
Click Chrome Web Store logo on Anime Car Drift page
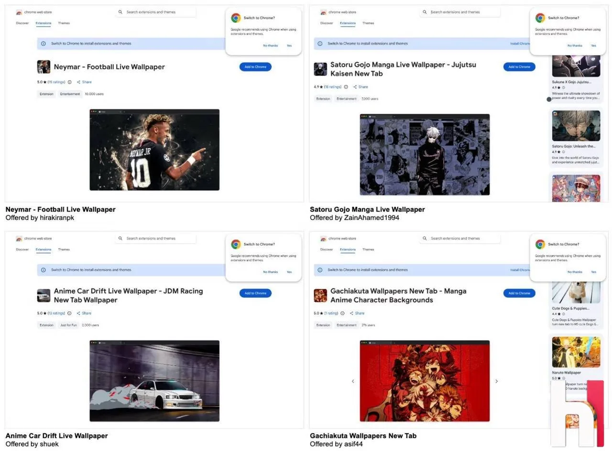click(x=19, y=238)
